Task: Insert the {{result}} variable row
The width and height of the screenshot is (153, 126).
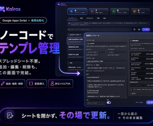Action: tap(141, 73)
